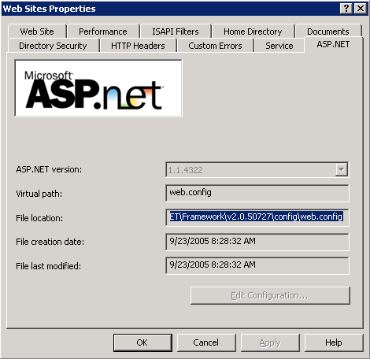Click the ASP.NET tab
The height and width of the screenshot is (359, 370).
coord(333,44)
